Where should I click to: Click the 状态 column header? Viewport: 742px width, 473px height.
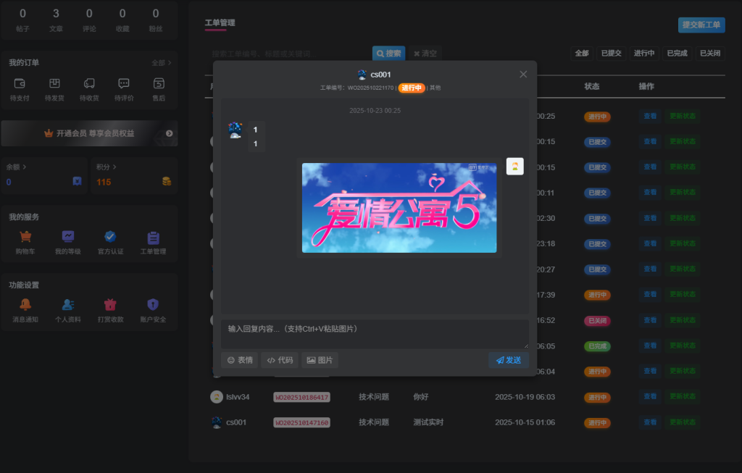click(591, 86)
